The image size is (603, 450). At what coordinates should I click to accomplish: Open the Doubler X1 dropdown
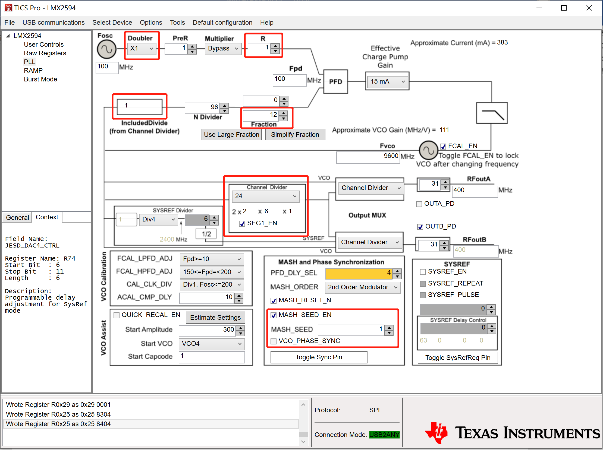(x=142, y=49)
